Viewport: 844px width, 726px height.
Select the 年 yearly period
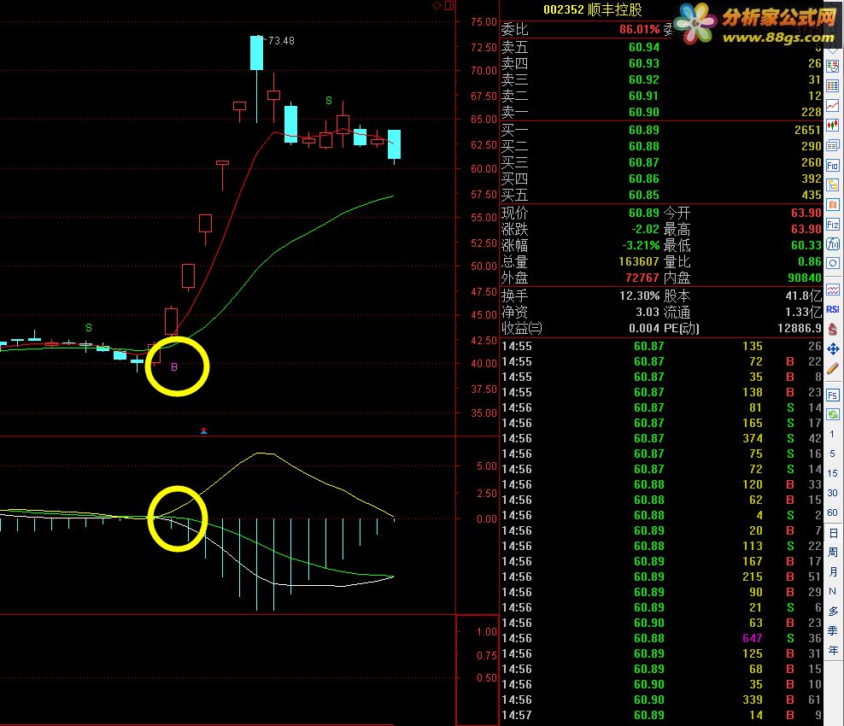click(x=833, y=650)
